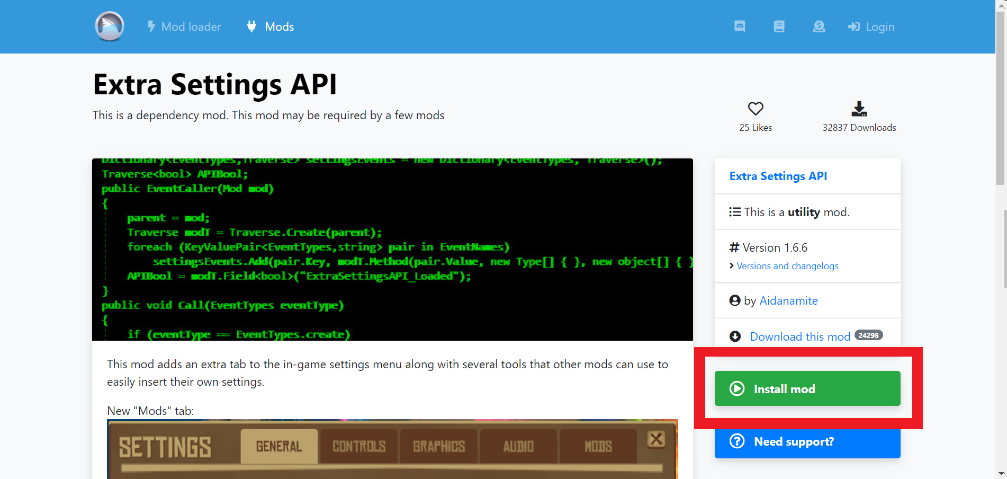1007x479 pixels.
Task: Click the Discord chat icon
Action: 740,26
